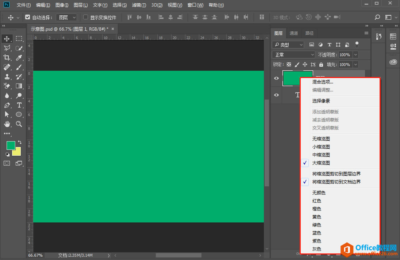Screen dimensions: 400x260
Task: Open the Auto-Select layer dropdown
Action: pos(66,18)
